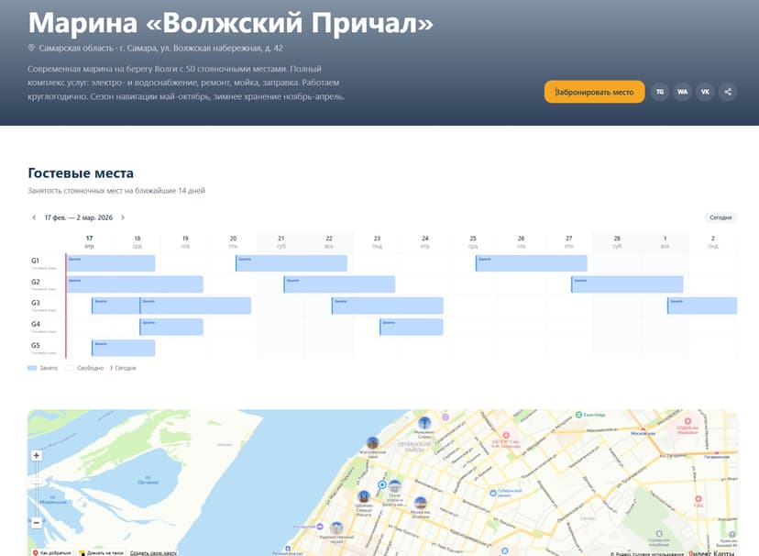Toggle the Свободно legend item

point(90,367)
